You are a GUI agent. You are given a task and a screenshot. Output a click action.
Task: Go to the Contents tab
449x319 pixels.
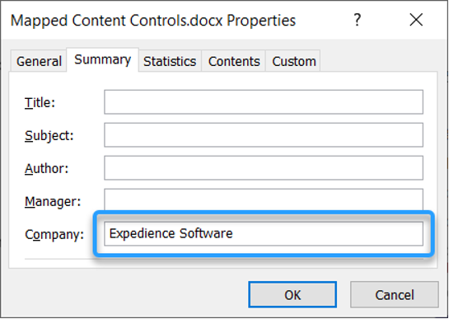(x=234, y=61)
